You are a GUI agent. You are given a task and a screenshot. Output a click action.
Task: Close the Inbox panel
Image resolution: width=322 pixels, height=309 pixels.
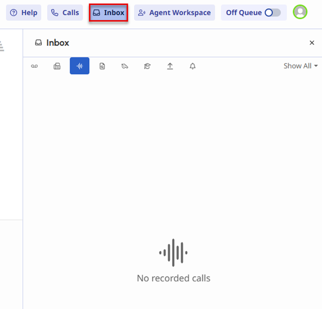coord(312,43)
